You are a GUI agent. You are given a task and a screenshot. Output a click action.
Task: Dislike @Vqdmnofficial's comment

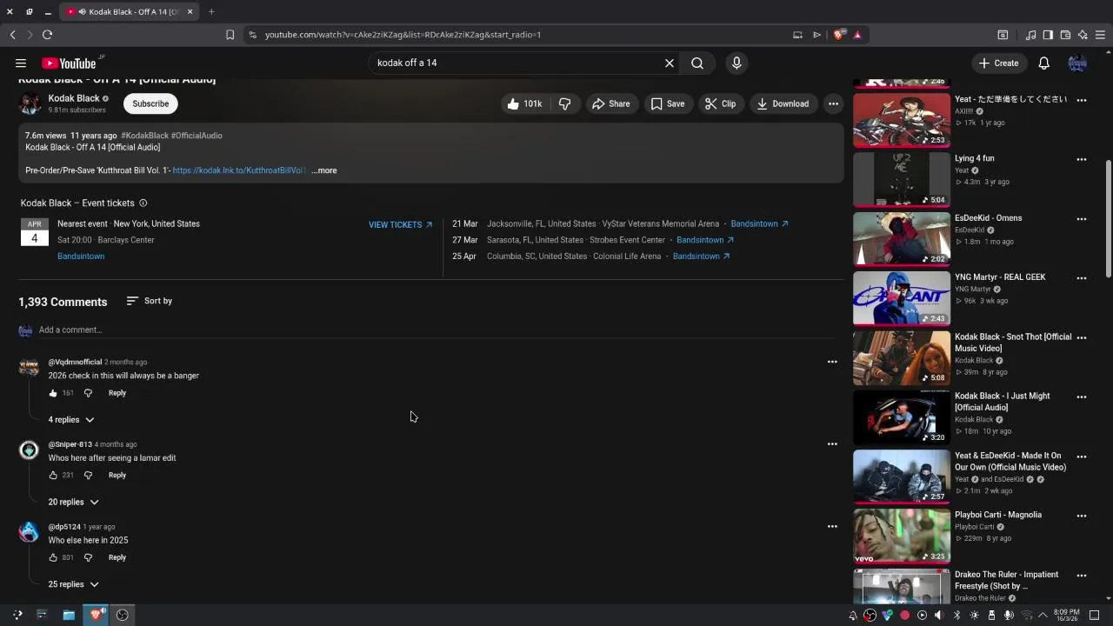(88, 393)
